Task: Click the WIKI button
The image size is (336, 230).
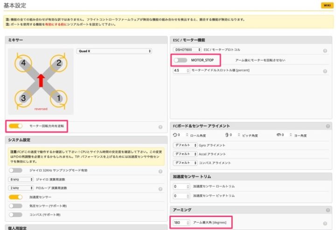Action: pyautogui.click(x=325, y=5)
